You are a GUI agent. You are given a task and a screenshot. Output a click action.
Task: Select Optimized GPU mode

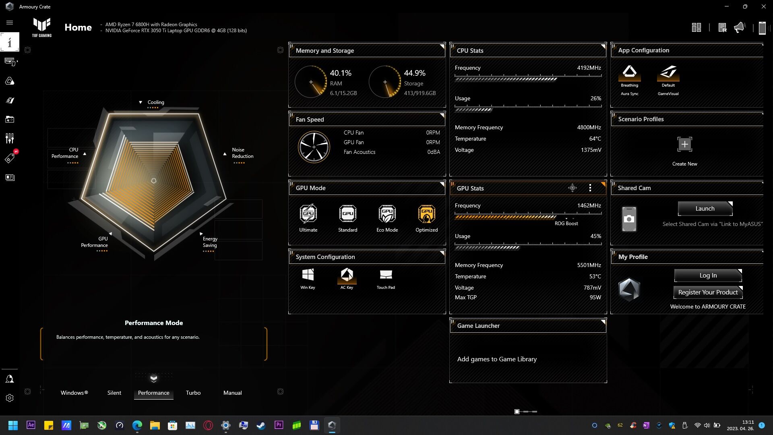pos(426,218)
